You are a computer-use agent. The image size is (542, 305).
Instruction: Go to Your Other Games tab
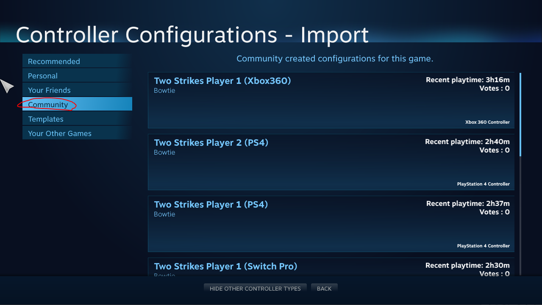coord(60,133)
